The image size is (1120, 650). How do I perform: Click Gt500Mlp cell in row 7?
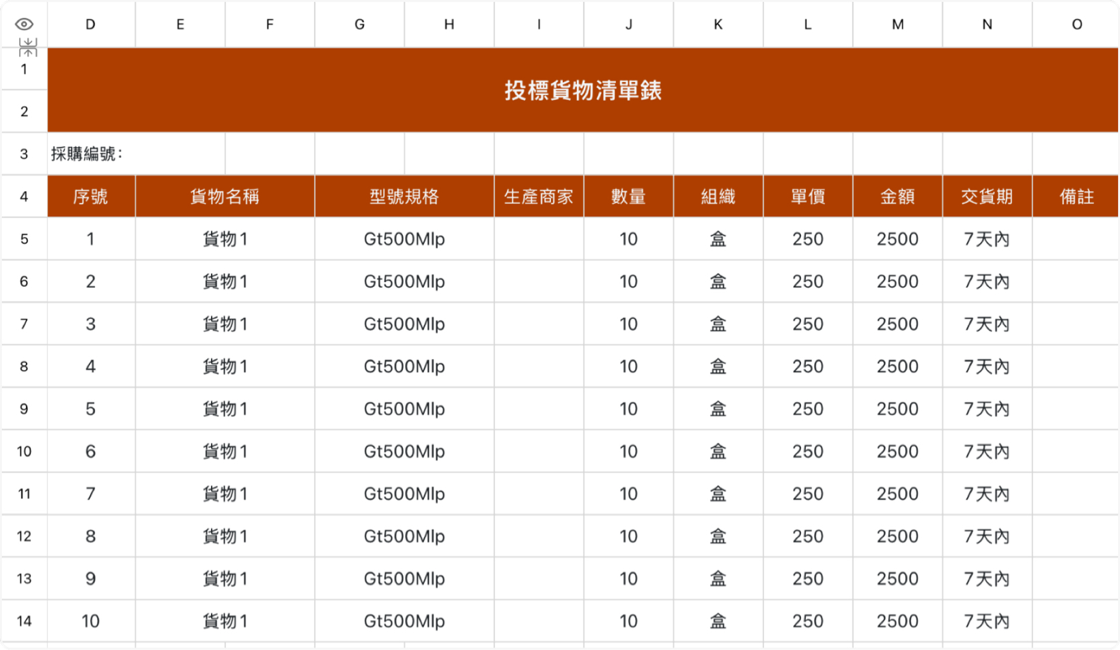[x=404, y=324]
